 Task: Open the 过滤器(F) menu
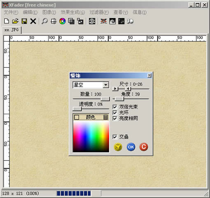pos(99,12)
